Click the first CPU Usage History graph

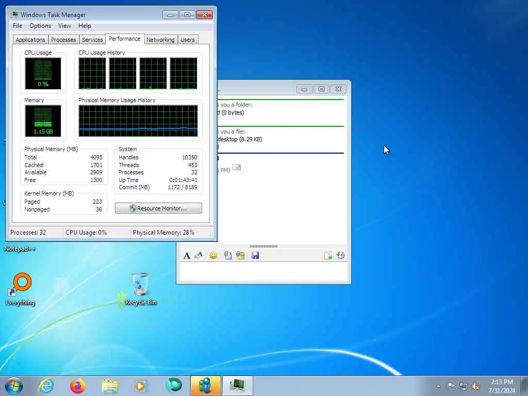pyautogui.click(x=92, y=73)
